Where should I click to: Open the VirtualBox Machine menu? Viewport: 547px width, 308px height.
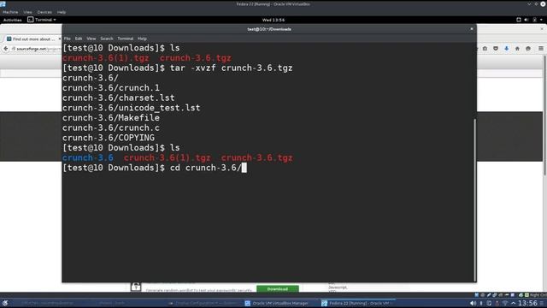click(x=10, y=12)
